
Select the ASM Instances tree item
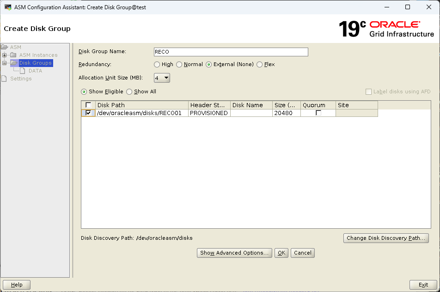click(38, 55)
